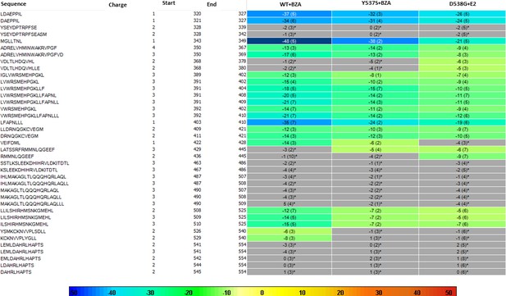The height and width of the screenshot is (296, 506).
Task: Select the D538G+E2 column header
Action: tap(463, 4)
